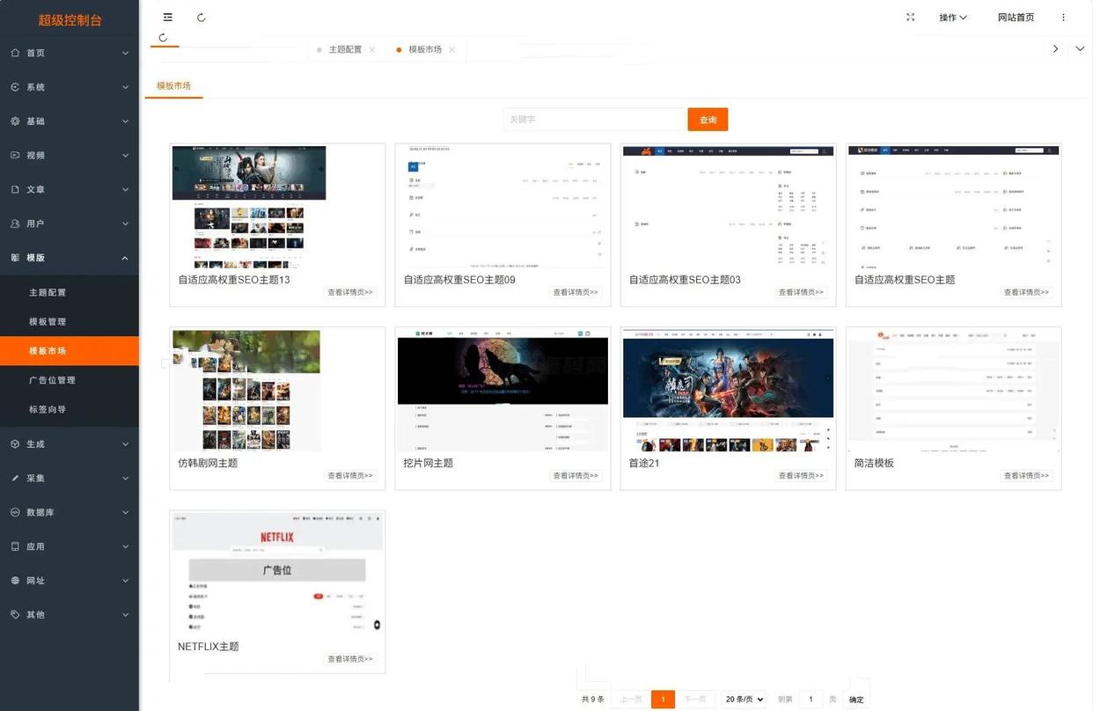Click the 采集 collection icon in sidebar
This screenshot has height=711, width=1093.
coord(15,479)
